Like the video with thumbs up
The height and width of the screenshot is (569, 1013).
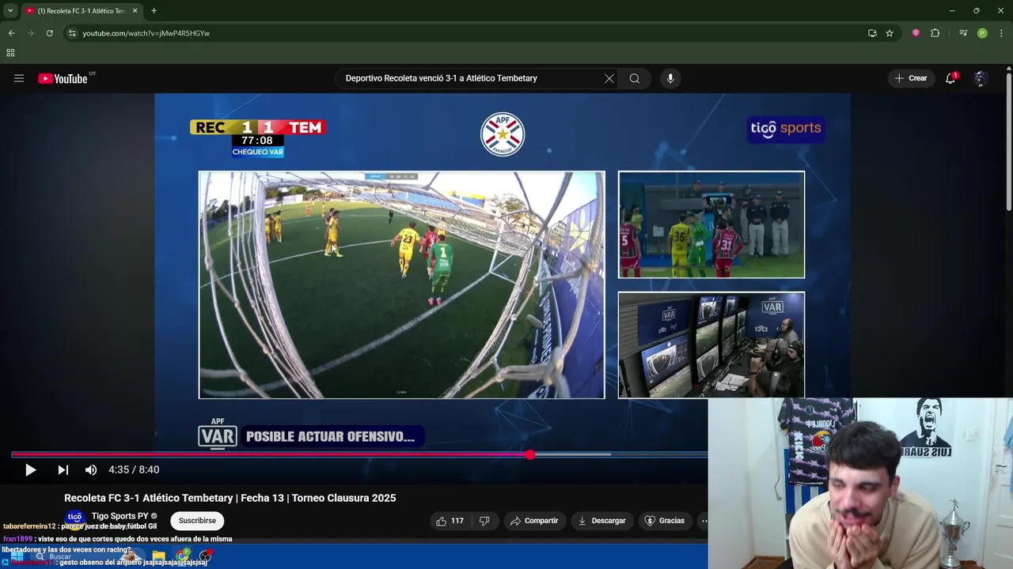450,521
